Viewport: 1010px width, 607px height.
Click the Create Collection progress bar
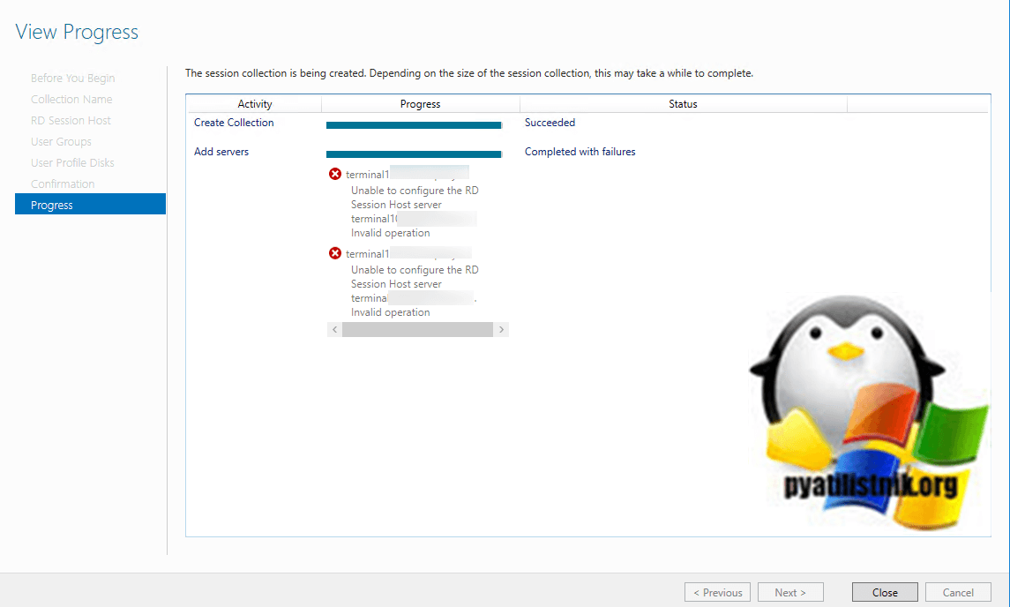point(414,124)
